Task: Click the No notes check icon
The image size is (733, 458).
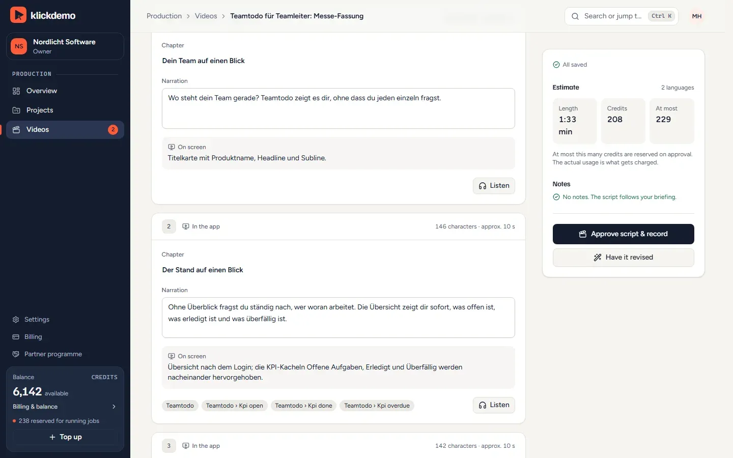Action: point(556,197)
